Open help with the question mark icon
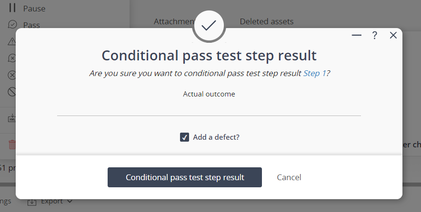The image size is (421, 212). pos(374,35)
